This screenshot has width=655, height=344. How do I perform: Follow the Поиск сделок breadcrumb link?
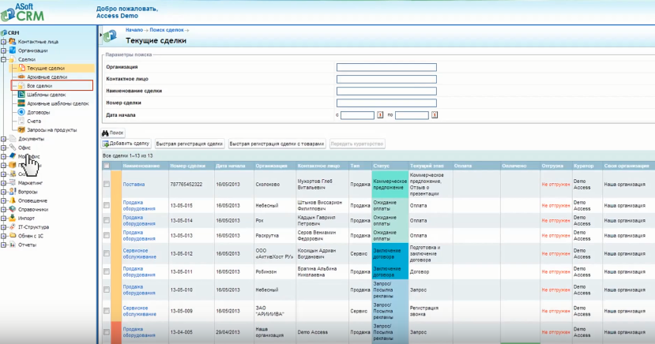coord(166,30)
